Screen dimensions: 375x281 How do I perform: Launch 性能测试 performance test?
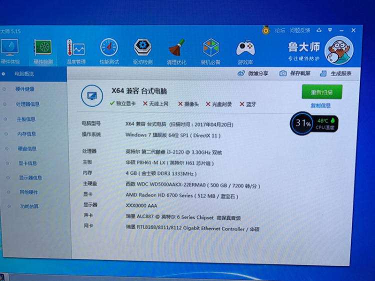coord(109,51)
